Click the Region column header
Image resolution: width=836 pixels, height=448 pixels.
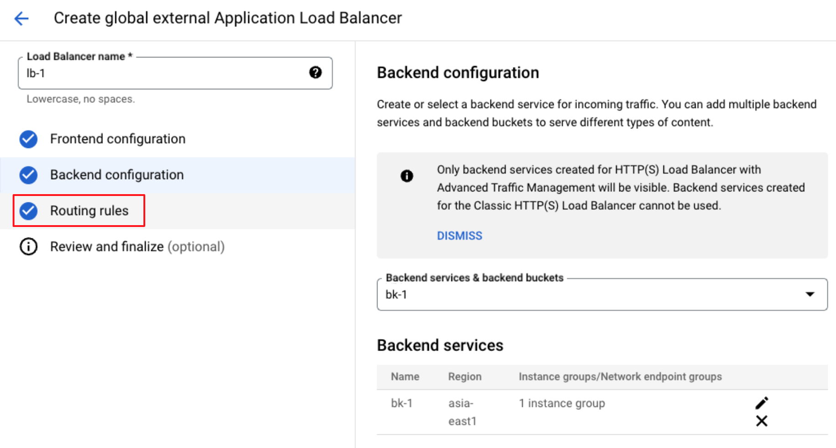(464, 376)
